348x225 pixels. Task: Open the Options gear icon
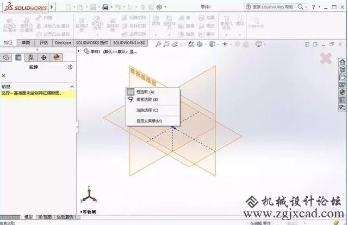pyautogui.click(x=159, y=7)
